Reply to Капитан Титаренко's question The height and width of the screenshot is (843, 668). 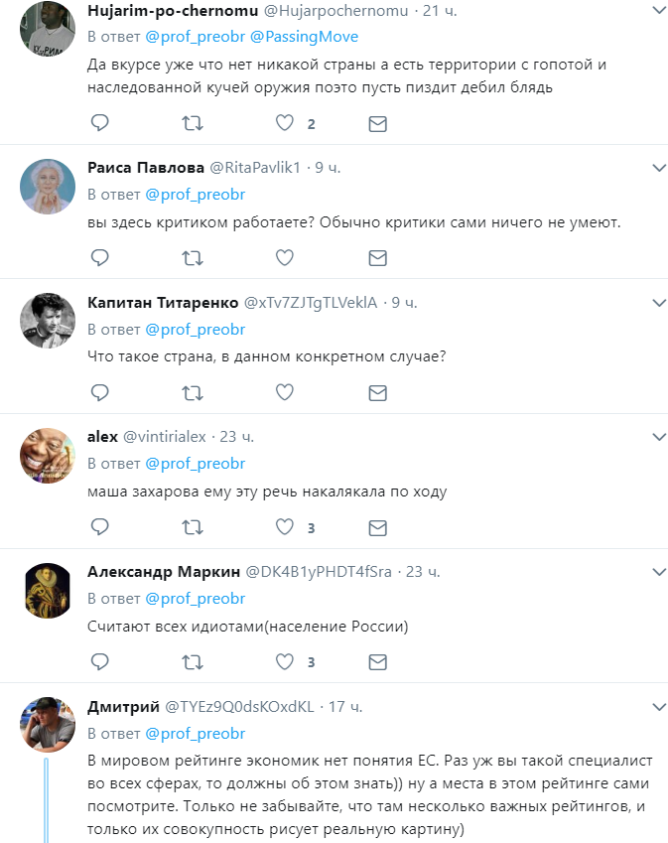click(100, 392)
